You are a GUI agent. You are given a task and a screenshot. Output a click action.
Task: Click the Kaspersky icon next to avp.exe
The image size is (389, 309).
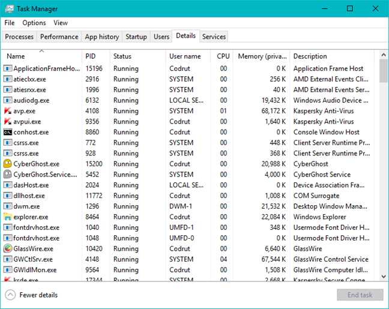[8, 110]
